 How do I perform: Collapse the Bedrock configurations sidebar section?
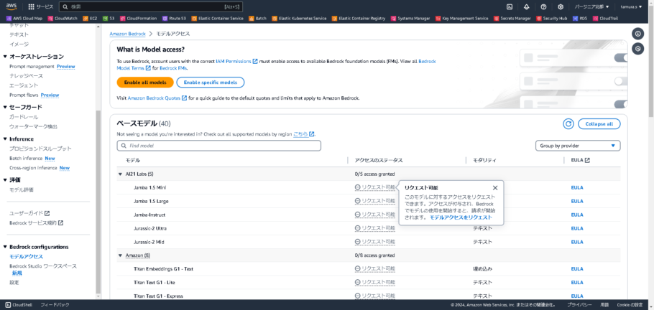click(x=5, y=247)
